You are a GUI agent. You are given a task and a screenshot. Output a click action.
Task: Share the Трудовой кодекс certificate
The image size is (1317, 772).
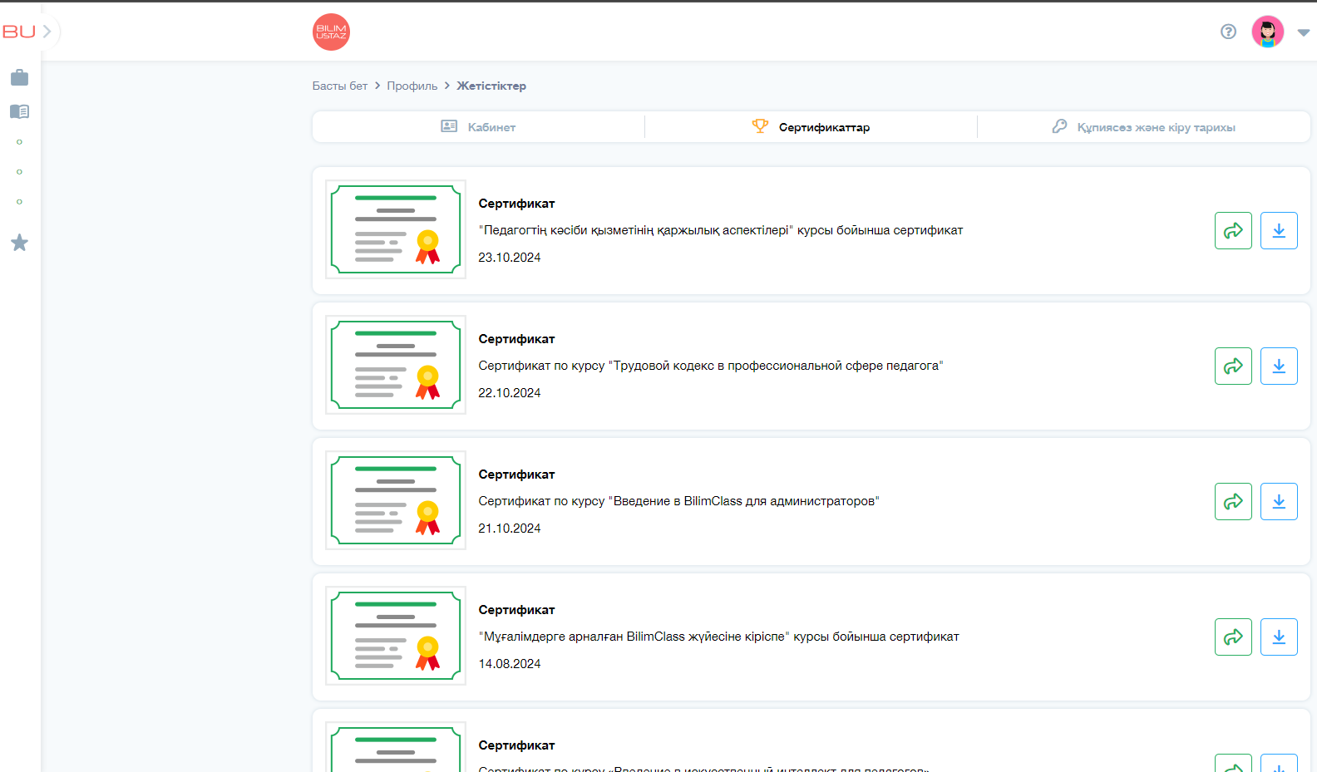1233,366
